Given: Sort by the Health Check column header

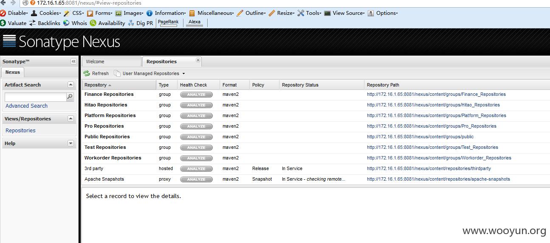Looking at the screenshot, I should [x=198, y=85].
